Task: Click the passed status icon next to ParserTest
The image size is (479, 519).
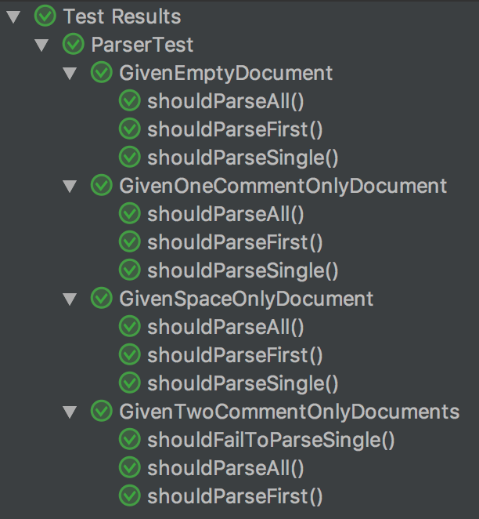Action: (x=74, y=45)
